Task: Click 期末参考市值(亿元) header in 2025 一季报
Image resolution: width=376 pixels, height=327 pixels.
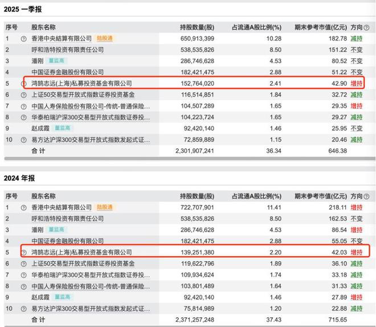Action: tap(321, 27)
